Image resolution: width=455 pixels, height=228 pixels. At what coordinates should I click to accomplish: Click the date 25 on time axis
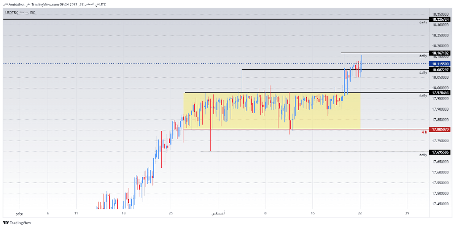pos(171,213)
